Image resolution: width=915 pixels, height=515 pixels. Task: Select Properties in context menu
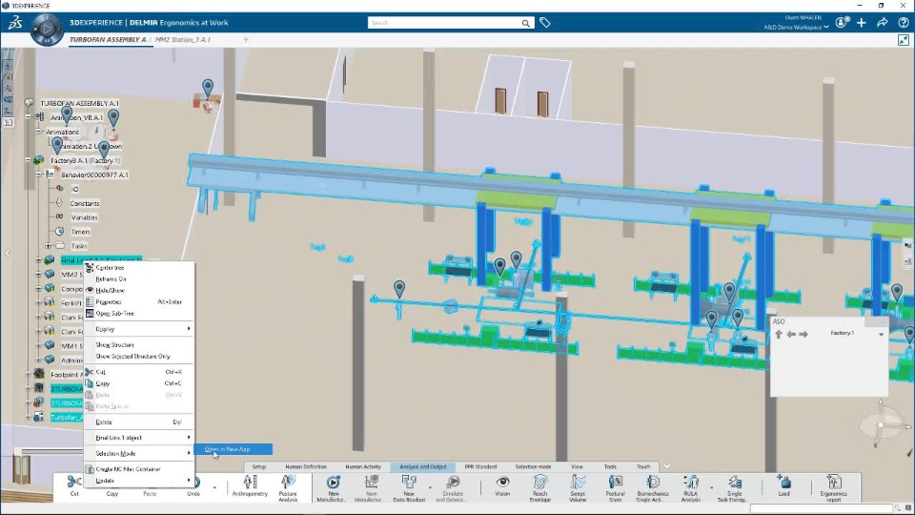109,302
